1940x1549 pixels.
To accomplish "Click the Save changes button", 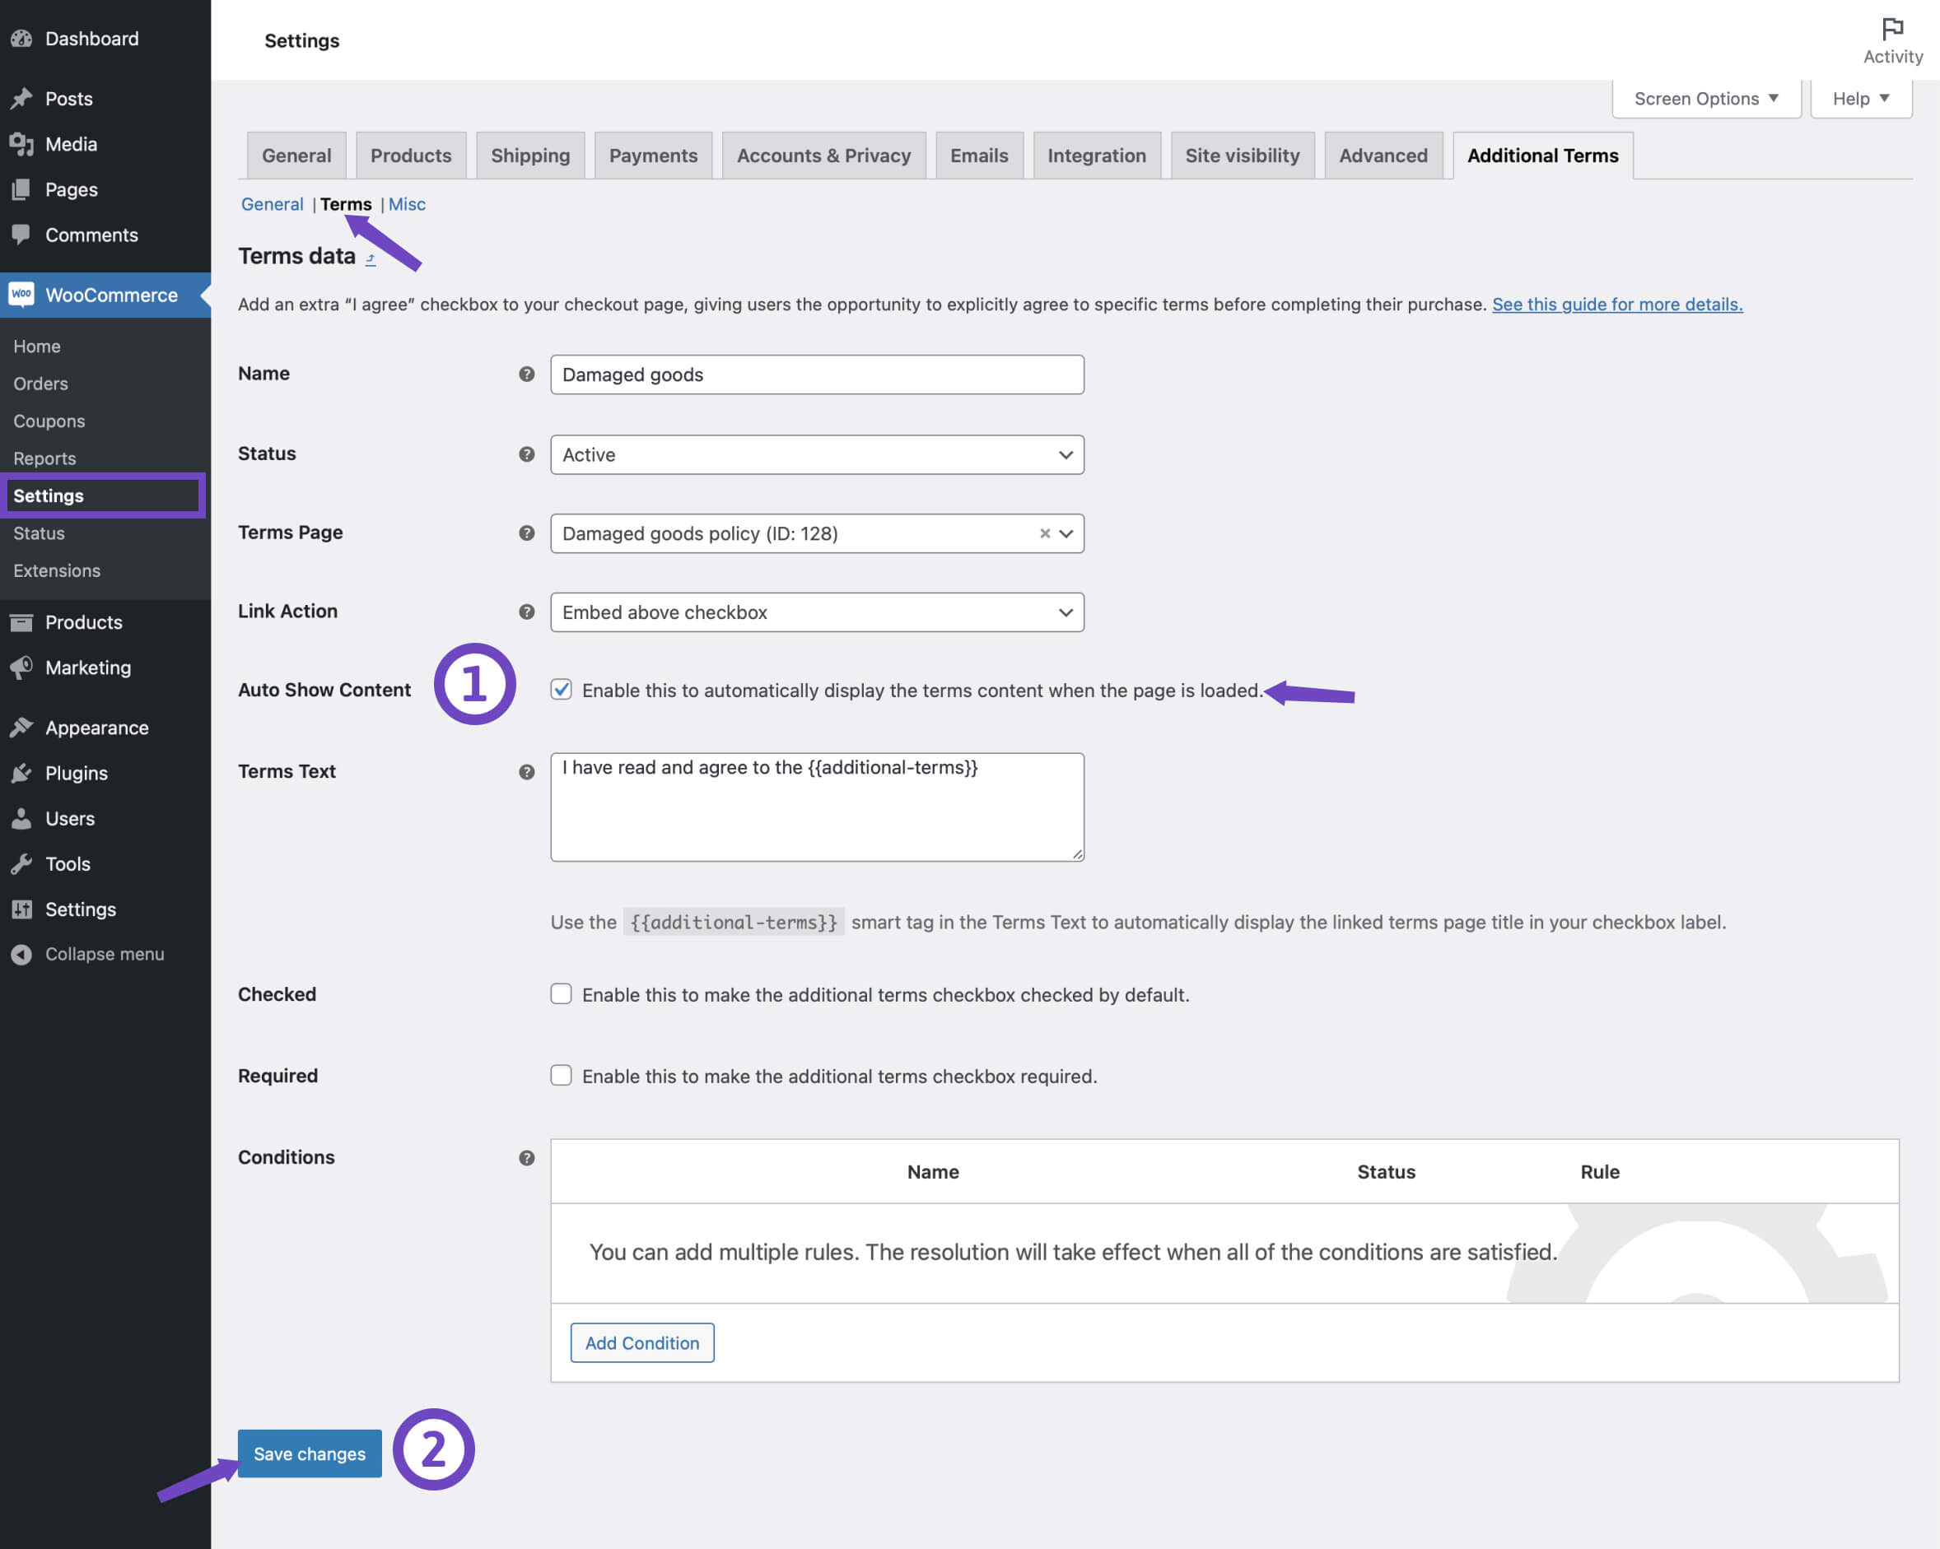I will pos(309,1453).
